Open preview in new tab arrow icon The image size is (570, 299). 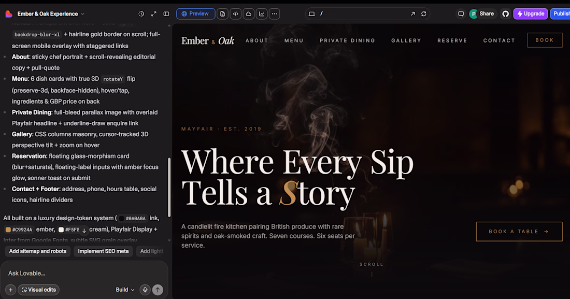coord(412,14)
